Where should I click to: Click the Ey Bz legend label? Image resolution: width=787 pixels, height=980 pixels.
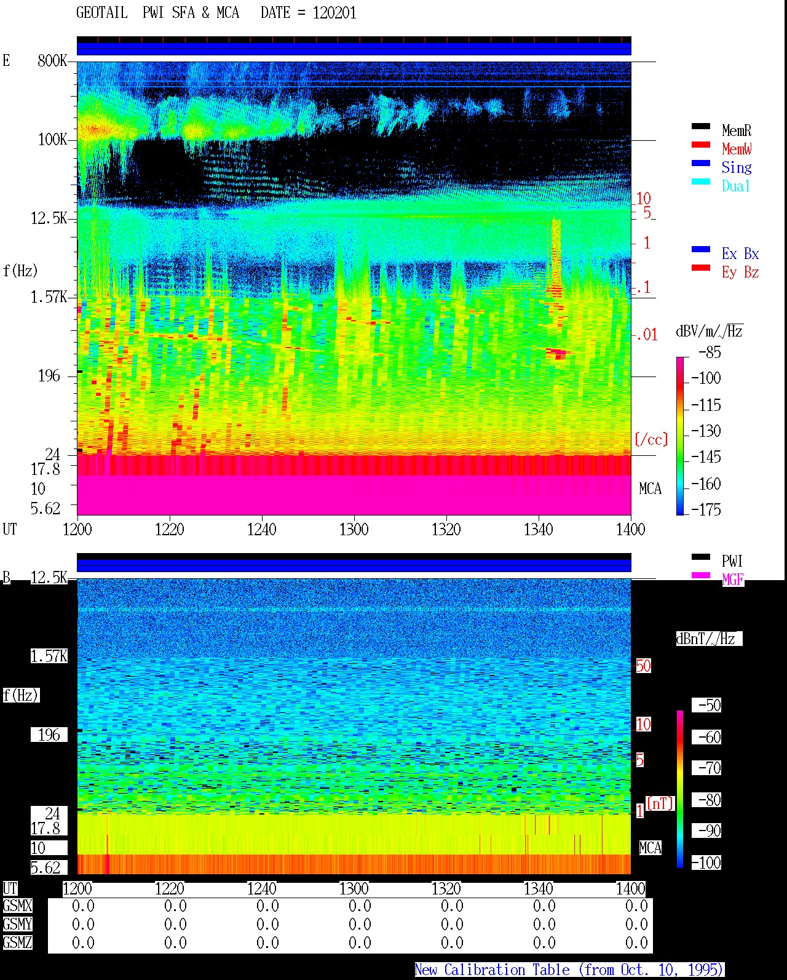(740, 272)
